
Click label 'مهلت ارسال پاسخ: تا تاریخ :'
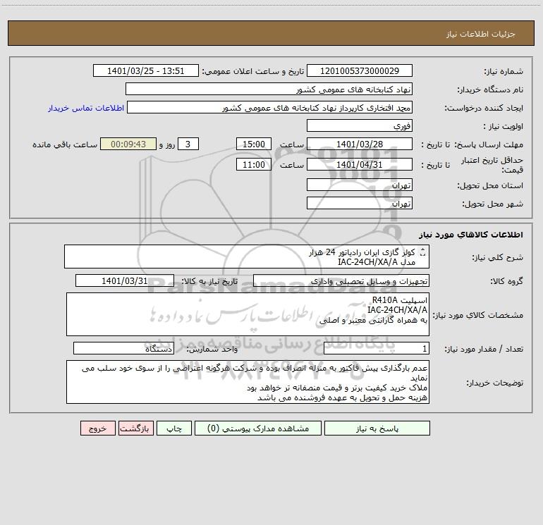[472, 144]
